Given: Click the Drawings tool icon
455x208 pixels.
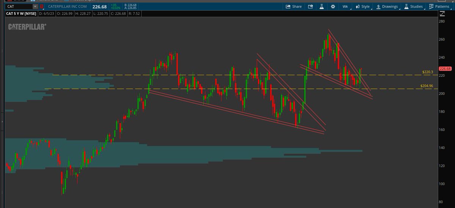Looking at the screenshot, I should click(x=378, y=6).
